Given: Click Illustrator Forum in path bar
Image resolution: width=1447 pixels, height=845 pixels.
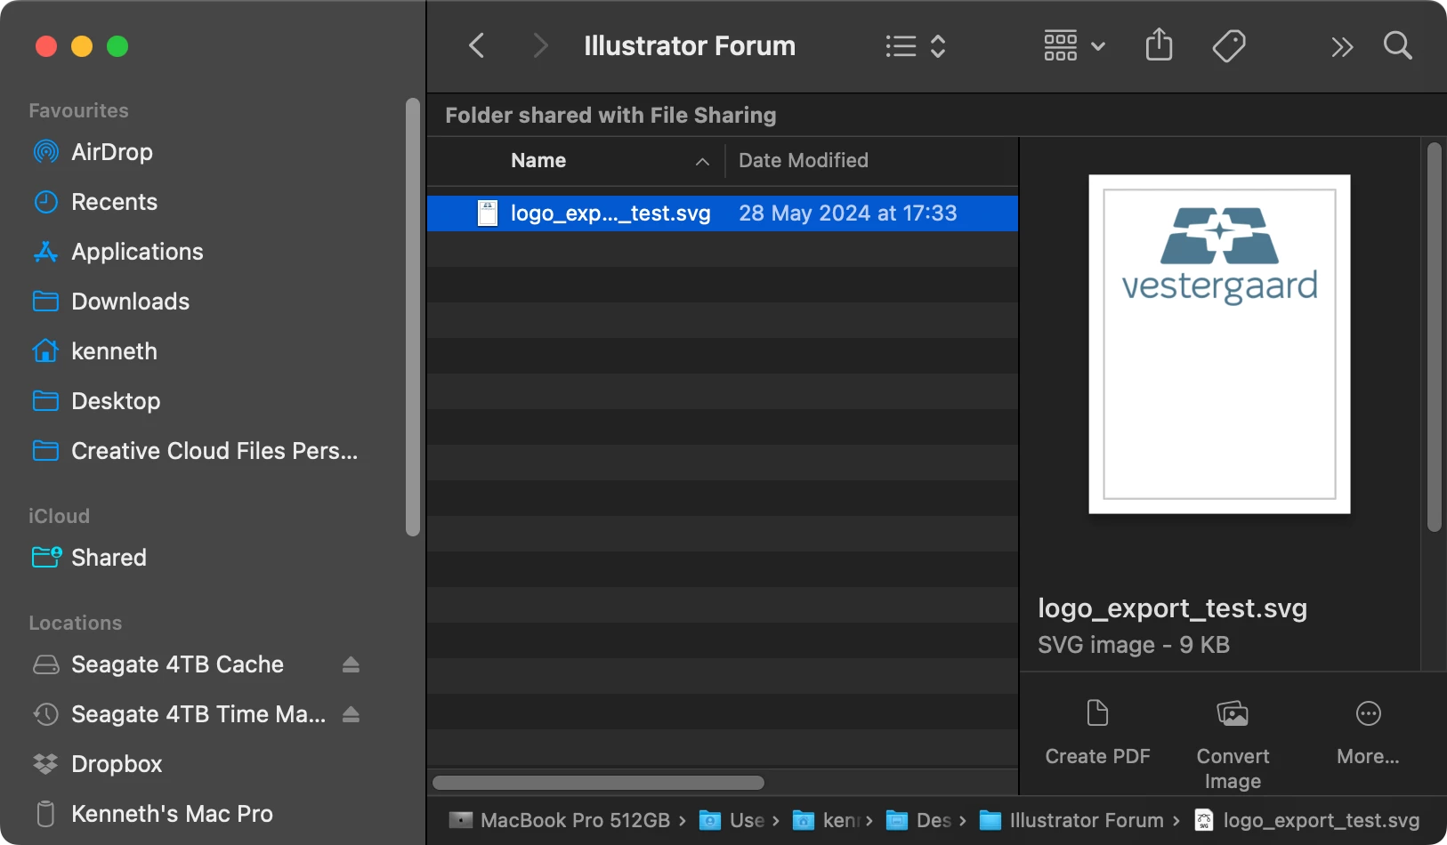Looking at the screenshot, I should point(1071,820).
